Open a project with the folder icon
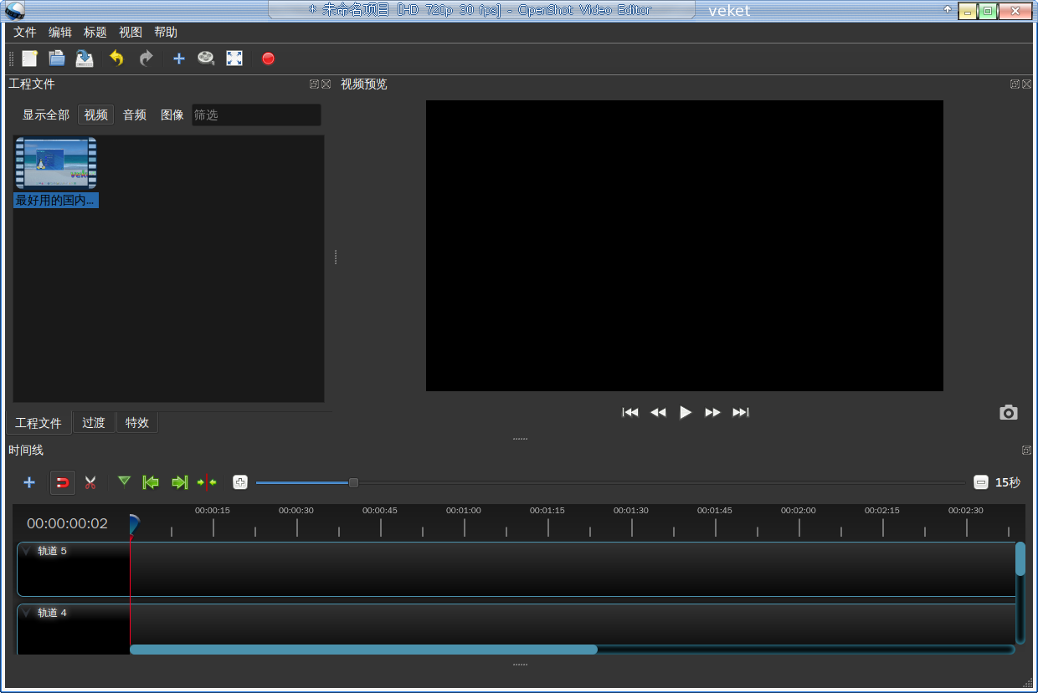Image resolution: width=1038 pixels, height=693 pixels. (57, 59)
